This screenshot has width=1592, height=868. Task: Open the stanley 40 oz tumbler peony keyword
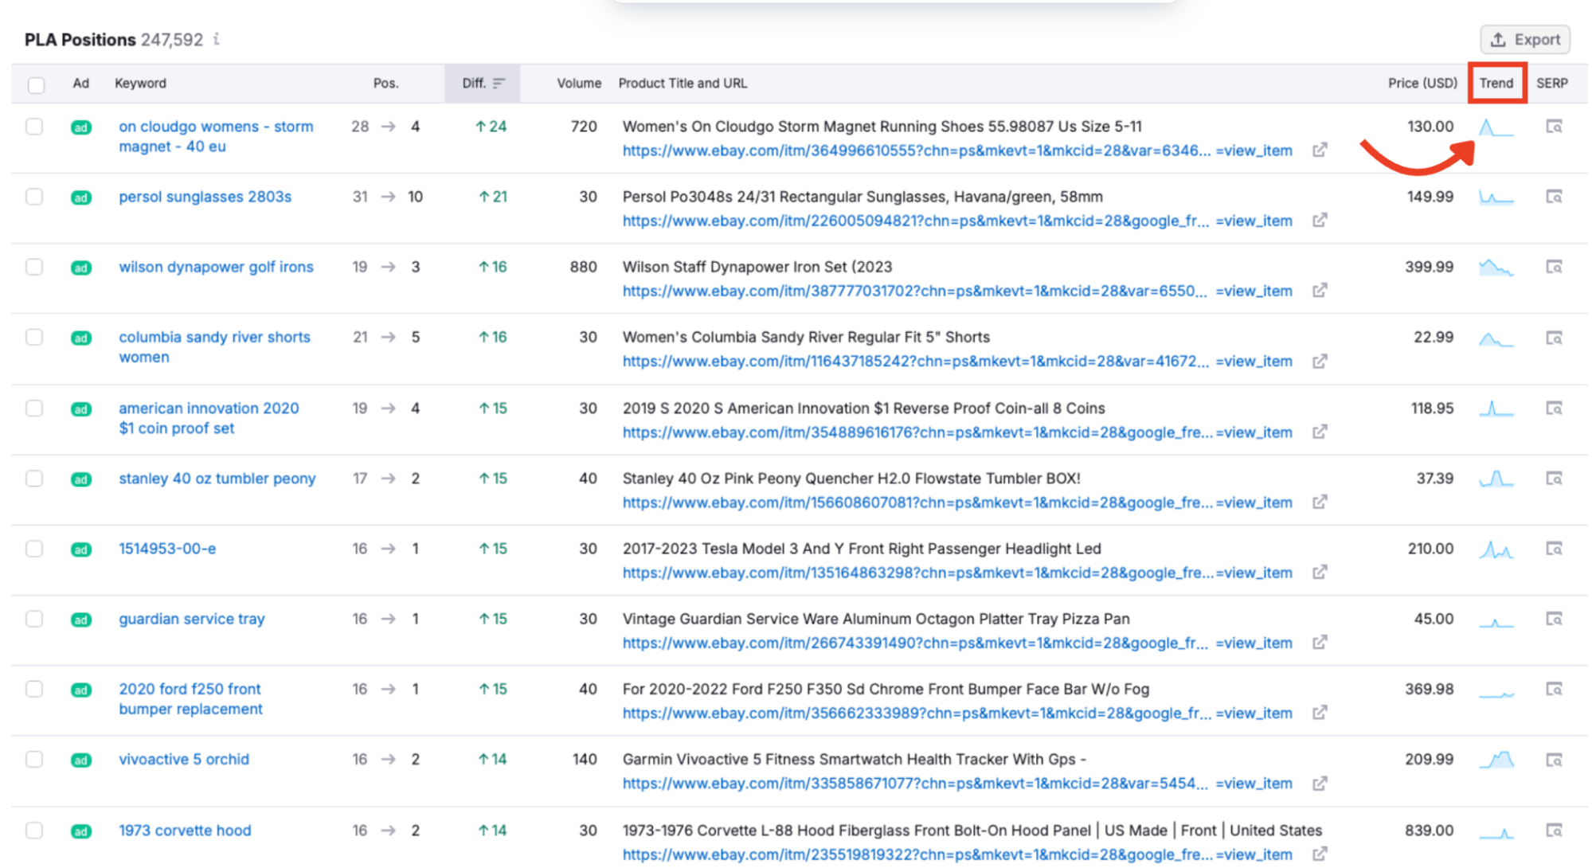(217, 479)
